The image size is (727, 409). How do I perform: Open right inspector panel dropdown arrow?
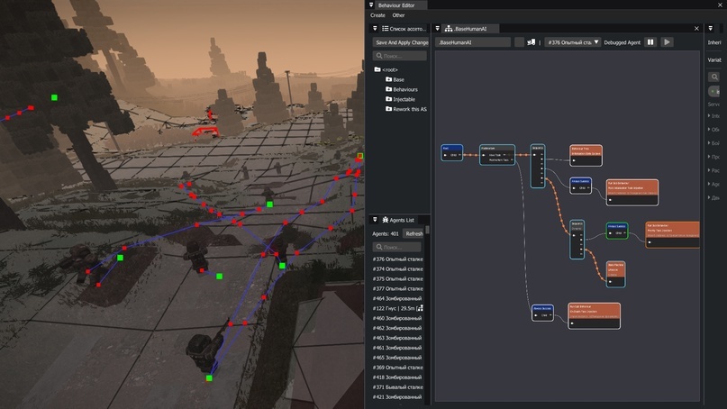(x=711, y=29)
